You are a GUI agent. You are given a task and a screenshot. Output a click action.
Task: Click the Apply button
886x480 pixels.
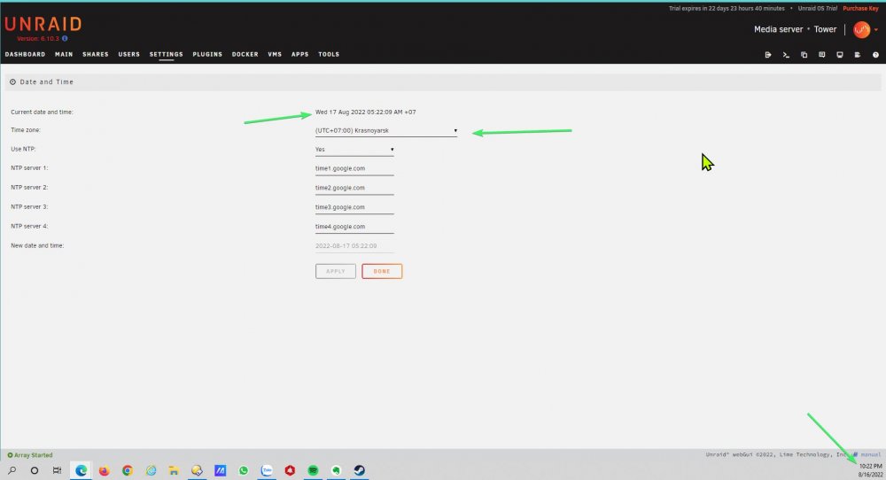tap(336, 271)
